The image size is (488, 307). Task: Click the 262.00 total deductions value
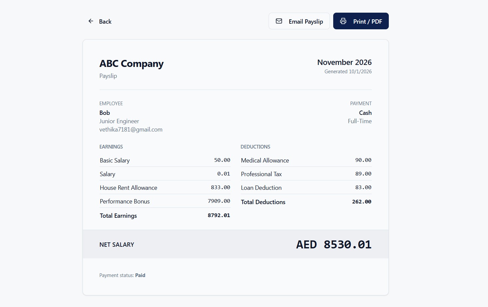362,202
